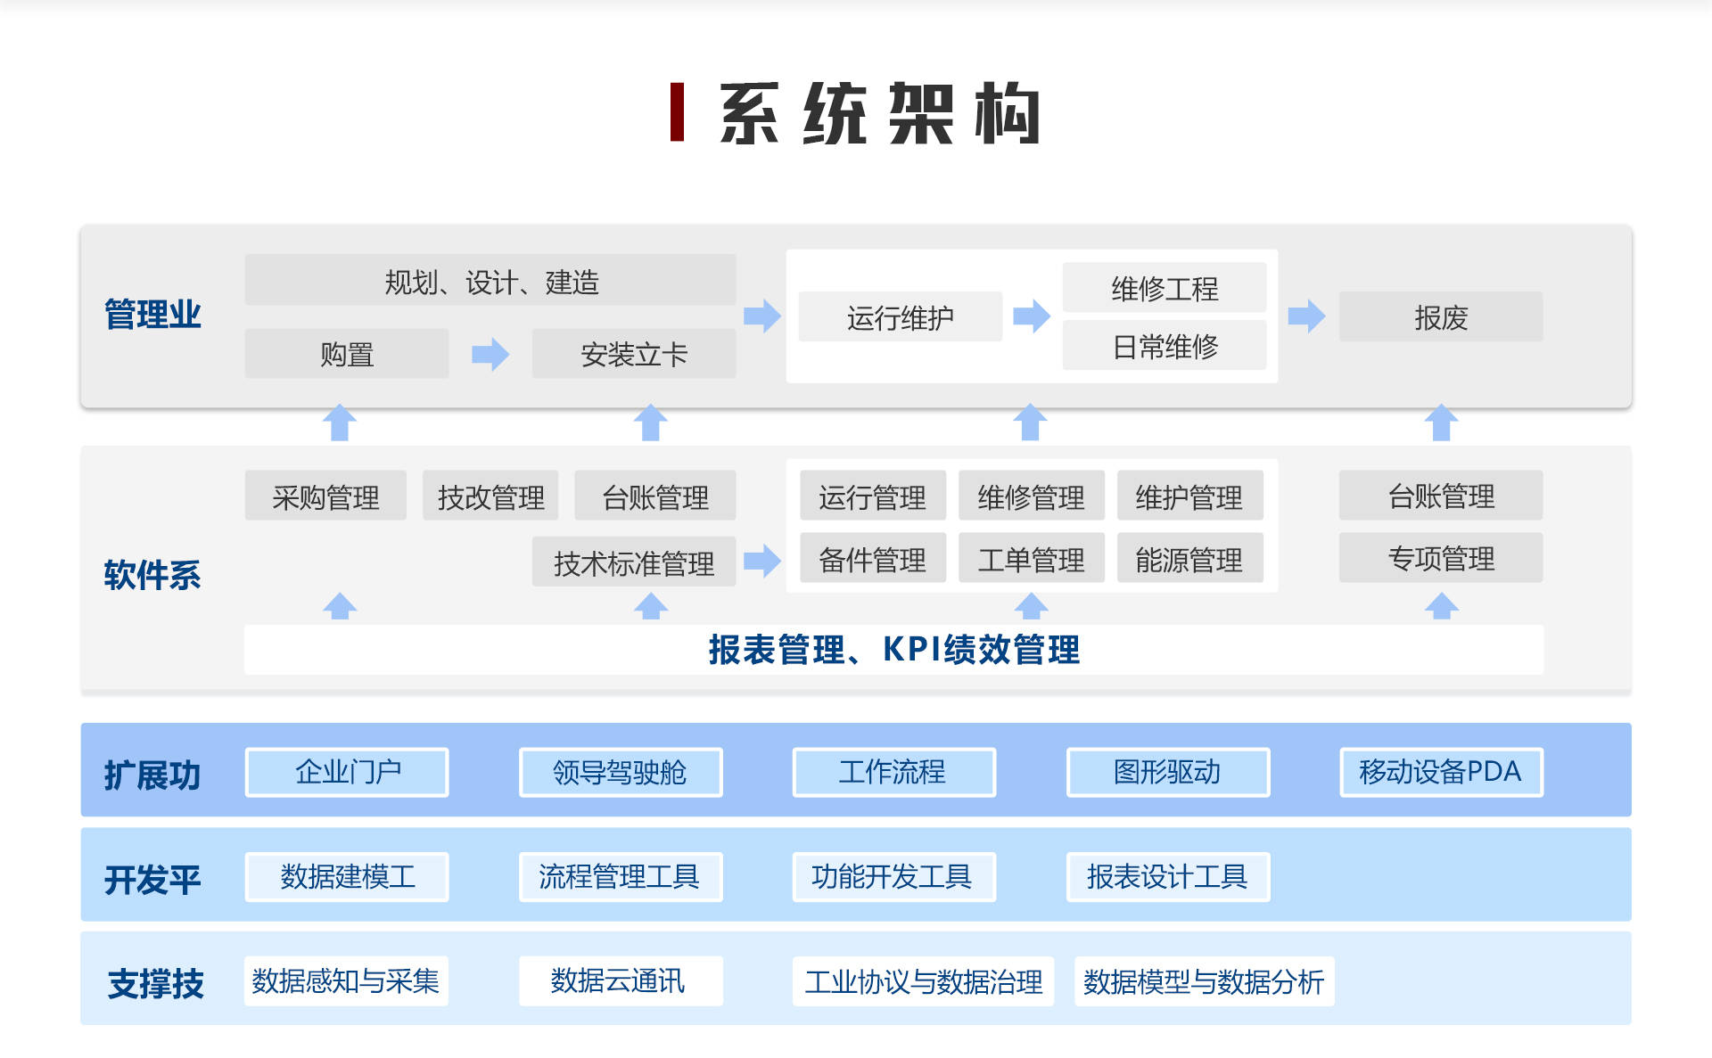Click the 开发平 row label
Screen dimensions: 1712x1058
pos(152,880)
